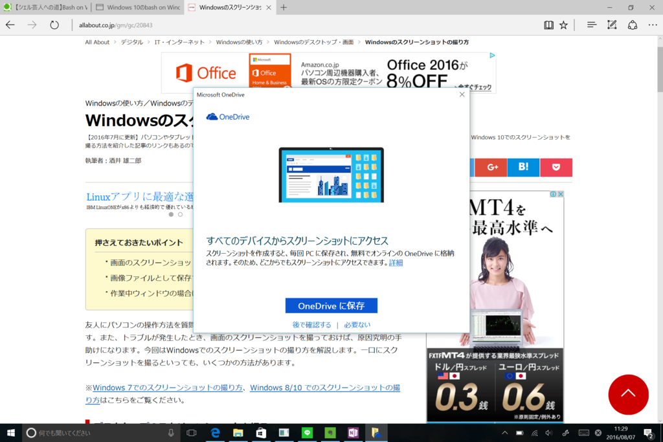Select the first ad carousel dot

pyautogui.click(x=171, y=214)
